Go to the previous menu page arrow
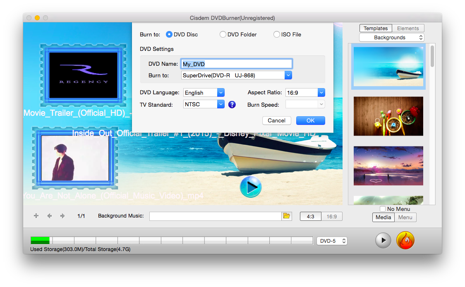This screenshot has width=465, height=287. tap(50, 216)
